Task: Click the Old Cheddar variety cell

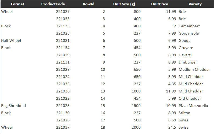Action: [190, 98]
